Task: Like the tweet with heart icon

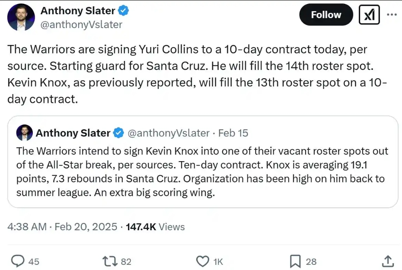Action: pos(202,261)
